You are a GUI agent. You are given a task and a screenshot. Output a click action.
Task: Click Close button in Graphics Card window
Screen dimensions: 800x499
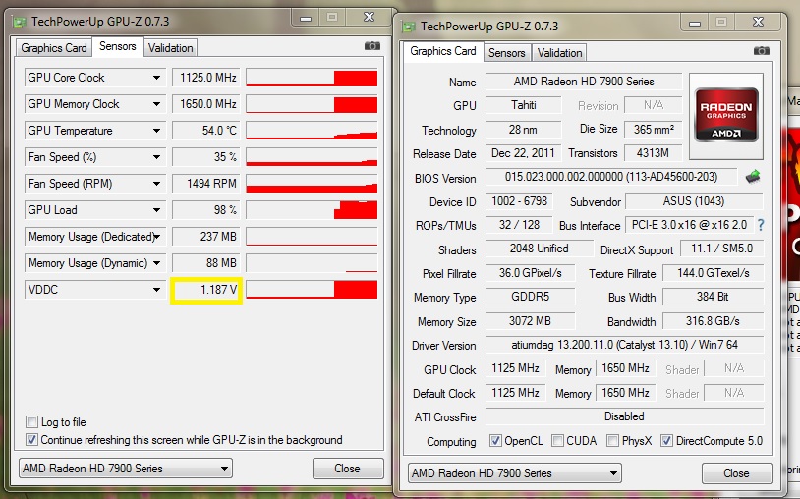coord(736,473)
